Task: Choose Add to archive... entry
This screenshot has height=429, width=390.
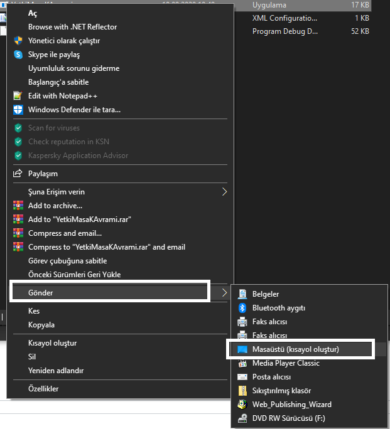Action: point(55,206)
